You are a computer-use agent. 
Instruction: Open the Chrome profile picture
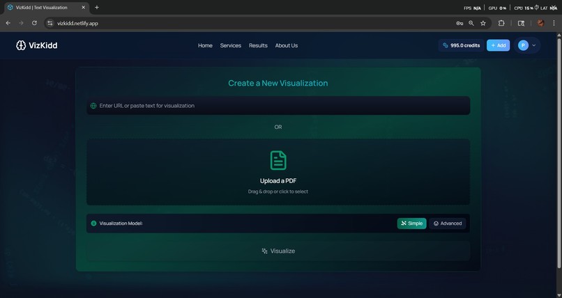540,23
